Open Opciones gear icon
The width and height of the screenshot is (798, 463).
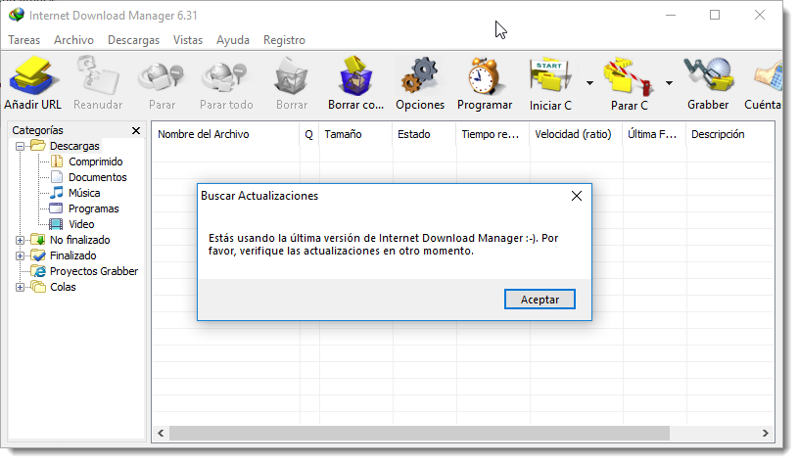(x=420, y=76)
